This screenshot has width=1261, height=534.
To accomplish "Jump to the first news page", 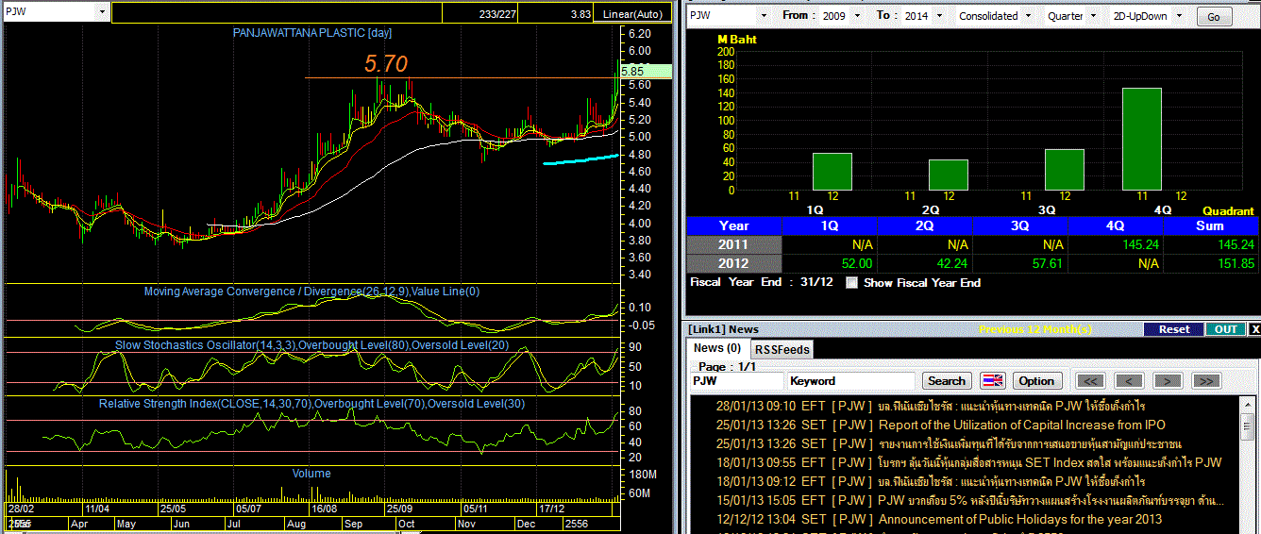I will tap(1090, 381).
